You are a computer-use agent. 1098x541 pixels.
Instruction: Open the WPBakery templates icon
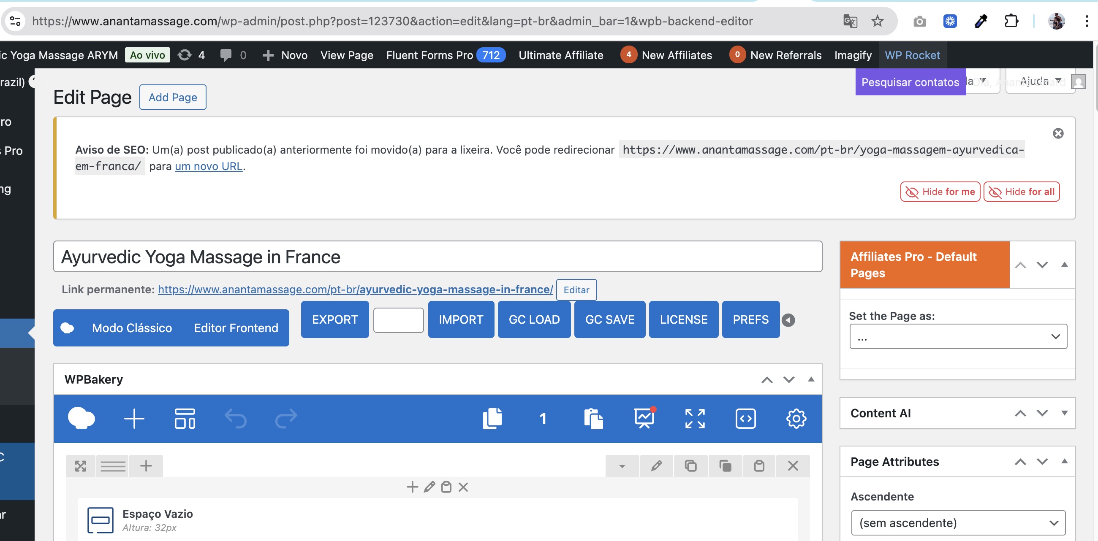[185, 418]
